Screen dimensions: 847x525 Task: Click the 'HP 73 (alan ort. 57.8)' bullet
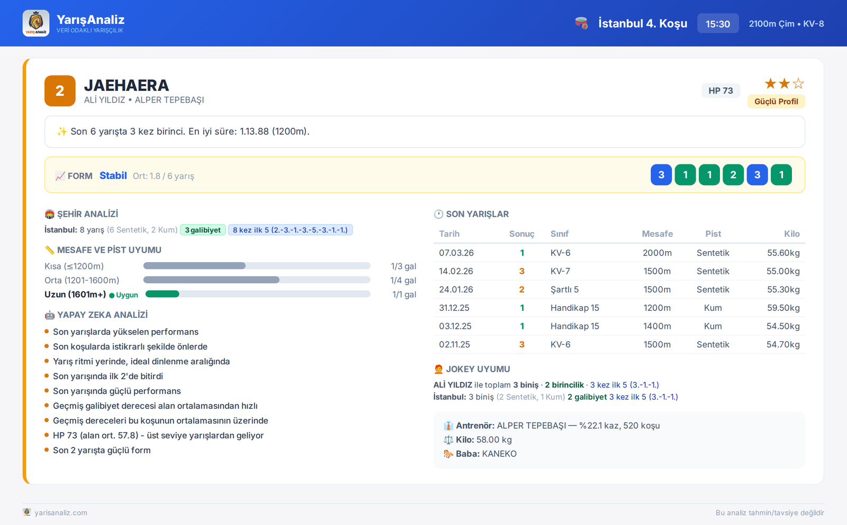point(158,436)
